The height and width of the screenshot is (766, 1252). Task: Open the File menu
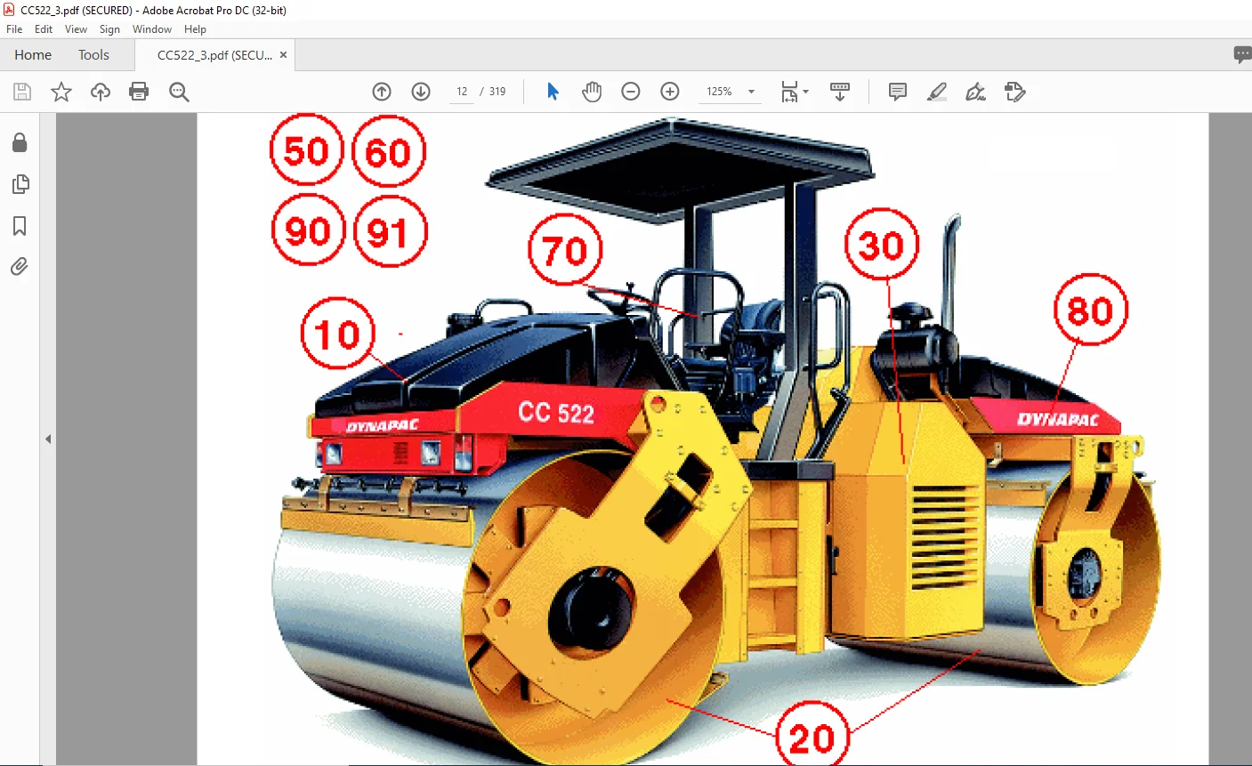click(x=14, y=29)
